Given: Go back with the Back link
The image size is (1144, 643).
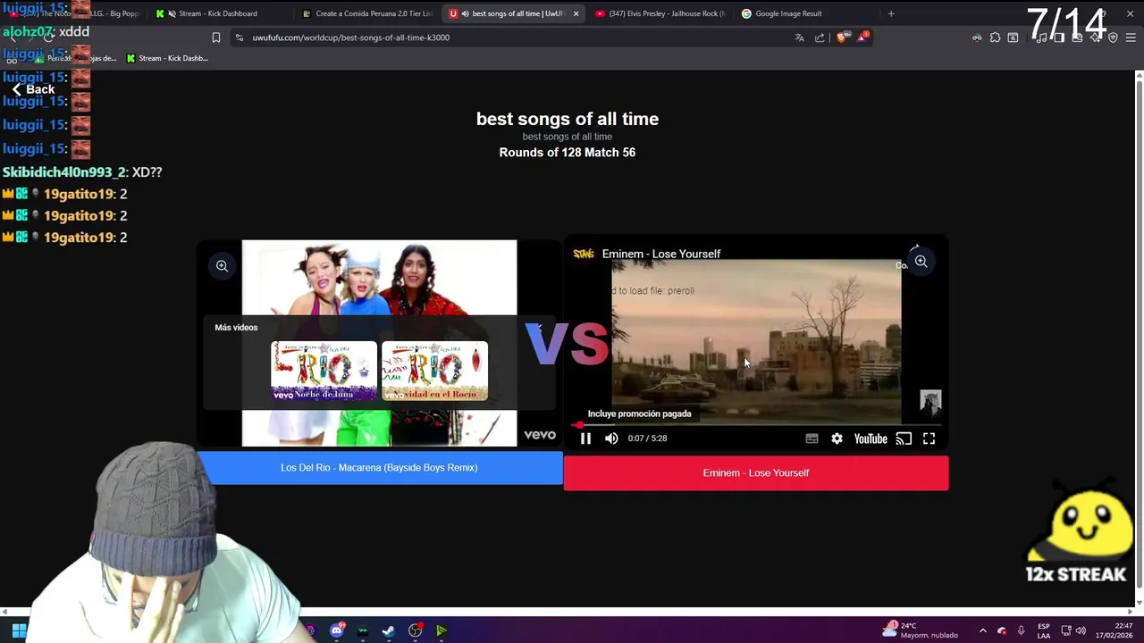Looking at the screenshot, I should tap(33, 89).
